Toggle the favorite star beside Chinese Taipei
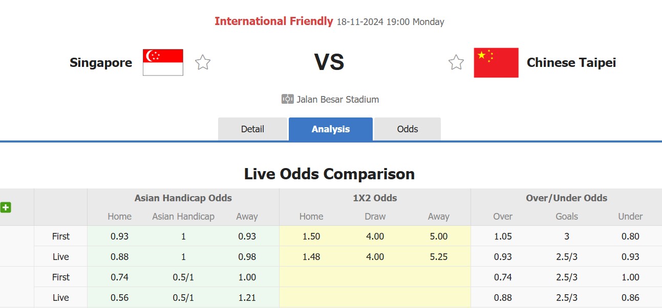662x308 pixels. (x=456, y=62)
